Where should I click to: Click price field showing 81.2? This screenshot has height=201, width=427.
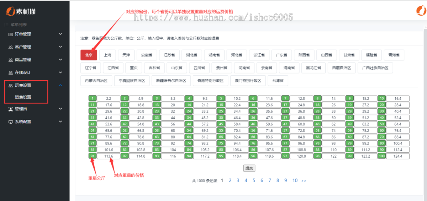point(205,137)
